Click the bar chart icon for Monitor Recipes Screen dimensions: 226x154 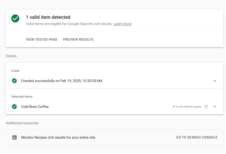pyautogui.click(x=14, y=137)
